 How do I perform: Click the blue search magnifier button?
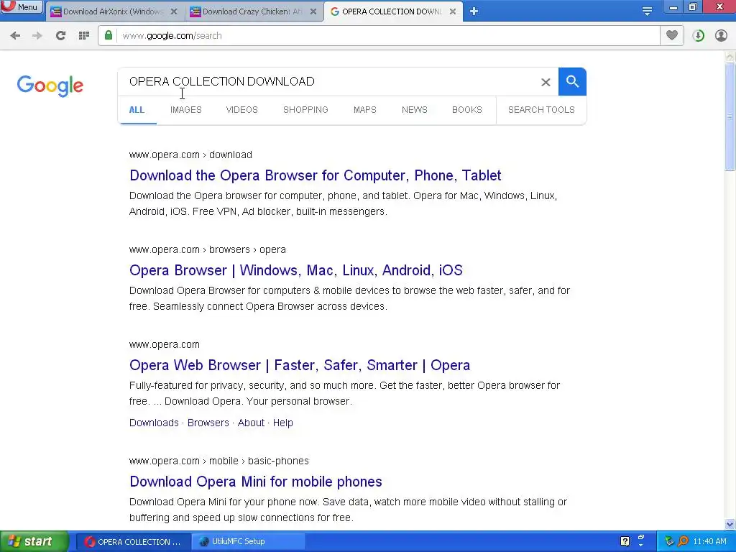click(x=572, y=82)
